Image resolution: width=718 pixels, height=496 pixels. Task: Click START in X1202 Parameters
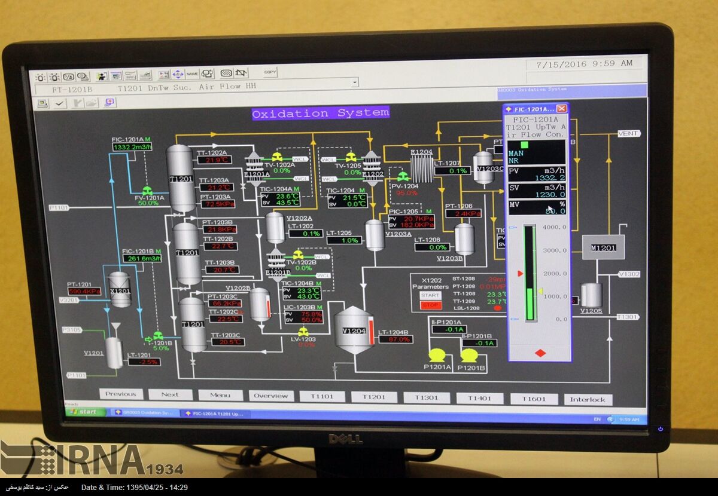point(430,295)
